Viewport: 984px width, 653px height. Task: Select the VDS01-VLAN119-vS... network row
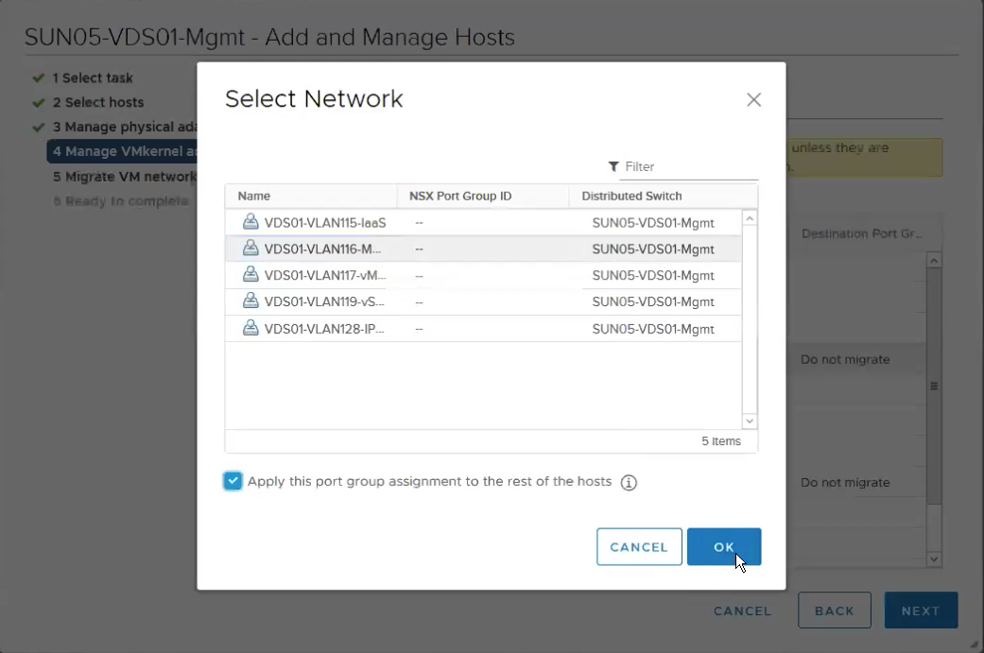pyautogui.click(x=483, y=301)
